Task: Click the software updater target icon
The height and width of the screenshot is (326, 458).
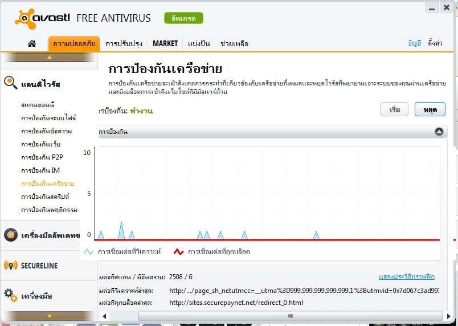Action: tap(11, 235)
